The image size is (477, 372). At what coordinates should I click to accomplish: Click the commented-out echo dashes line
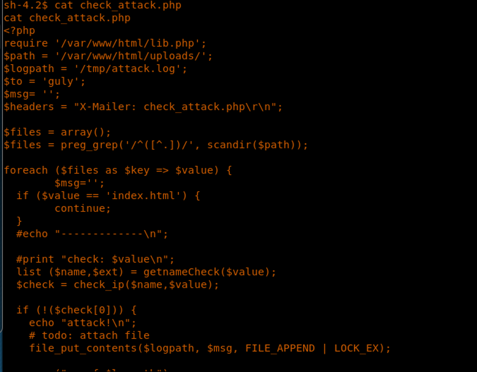(x=92, y=234)
